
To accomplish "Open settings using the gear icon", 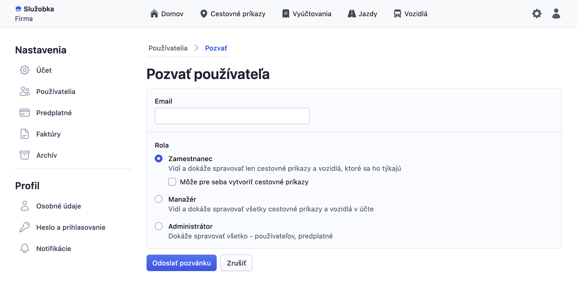I will pyautogui.click(x=537, y=14).
